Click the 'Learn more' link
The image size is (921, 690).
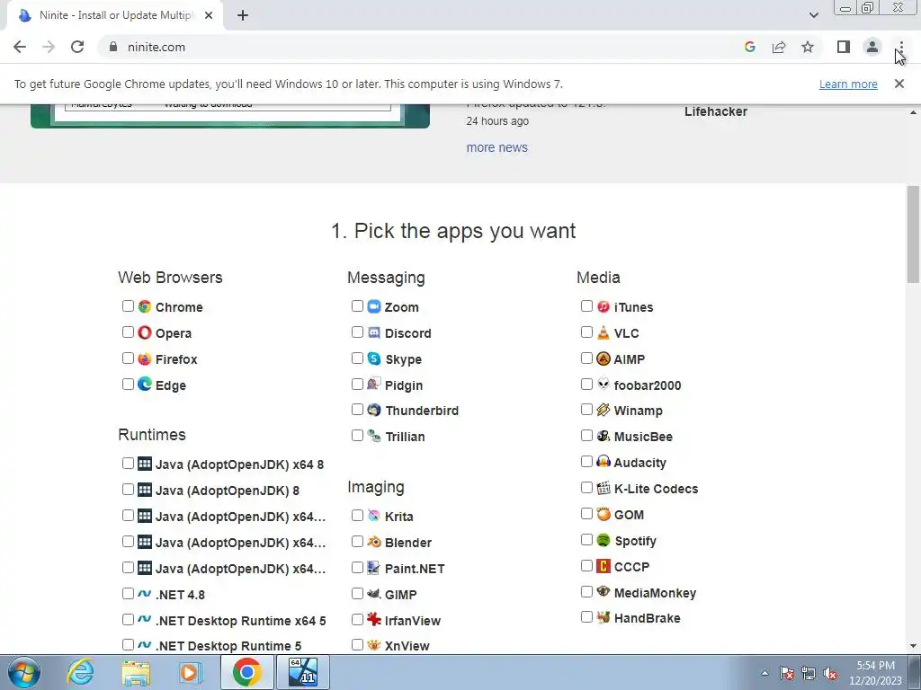click(848, 84)
